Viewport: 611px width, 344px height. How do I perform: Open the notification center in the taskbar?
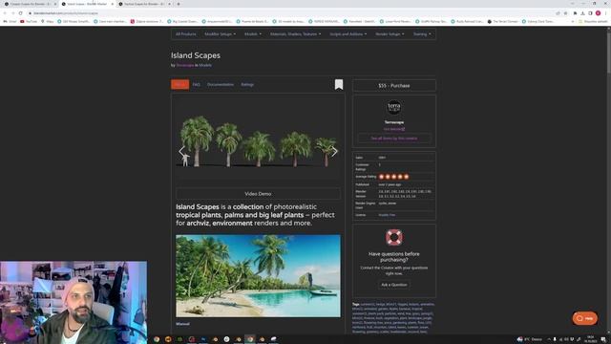click(603, 339)
